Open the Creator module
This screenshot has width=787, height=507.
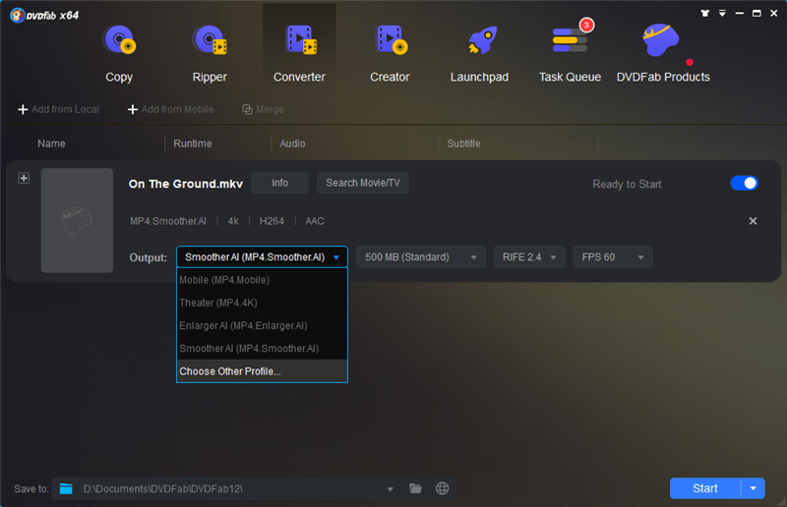click(x=390, y=53)
